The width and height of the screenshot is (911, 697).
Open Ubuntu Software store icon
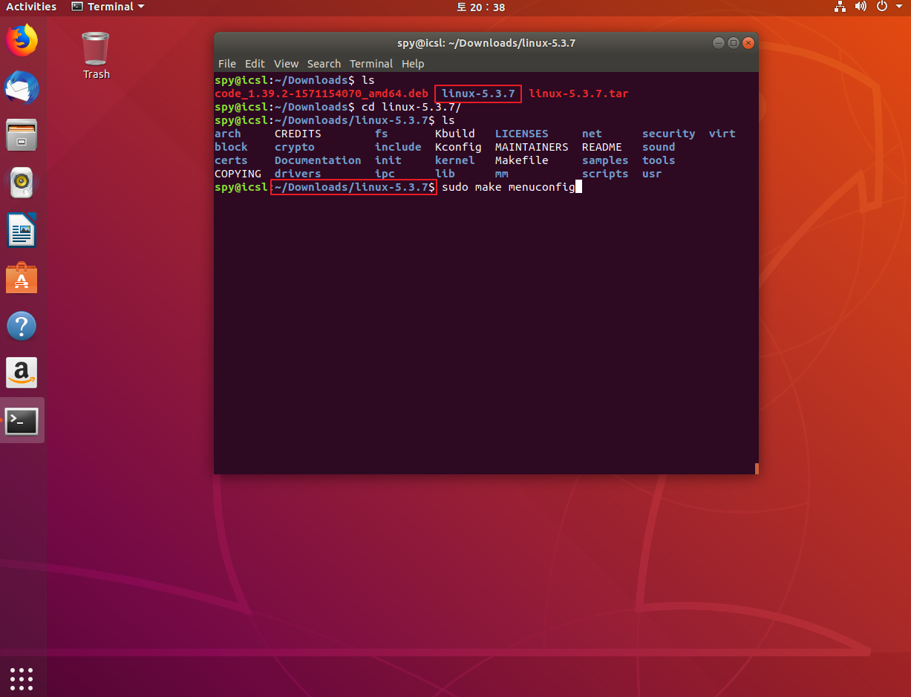click(22, 278)
